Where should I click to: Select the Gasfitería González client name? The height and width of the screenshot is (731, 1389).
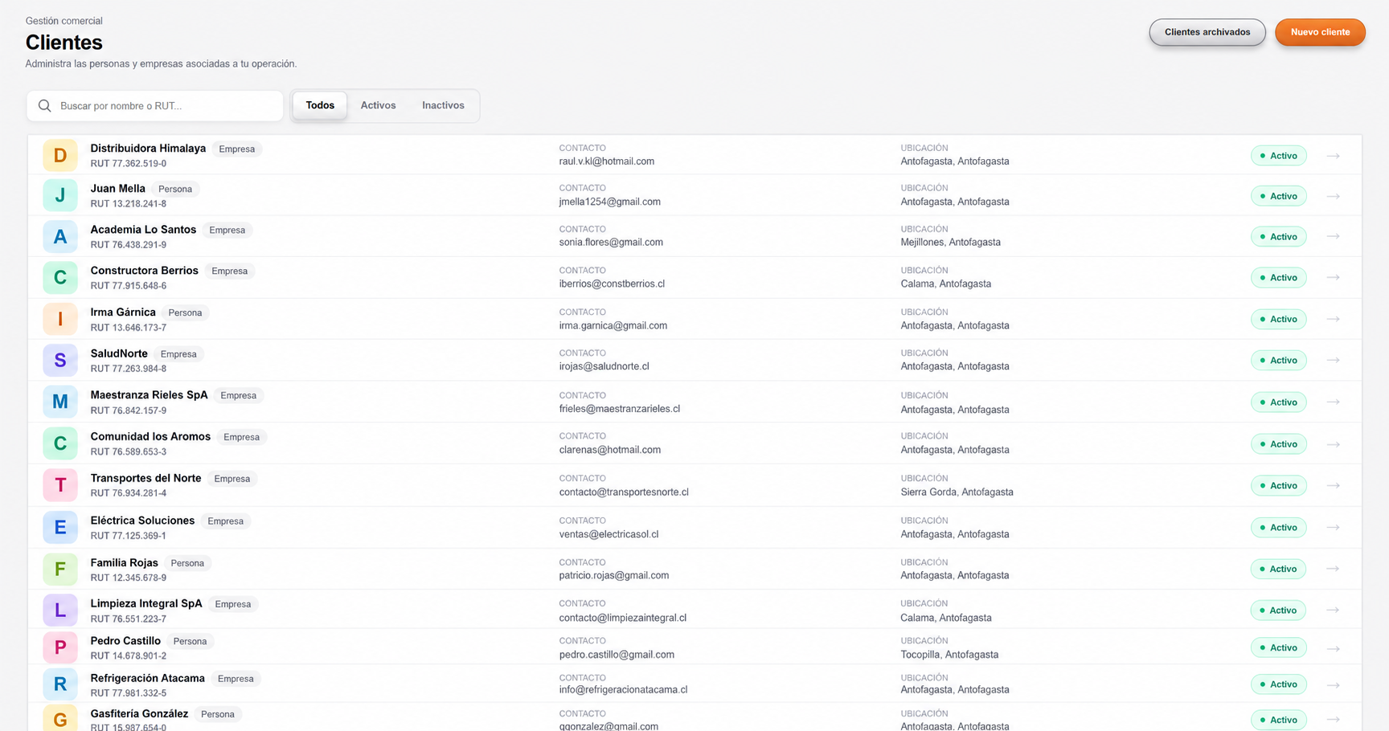click(139, 713)
